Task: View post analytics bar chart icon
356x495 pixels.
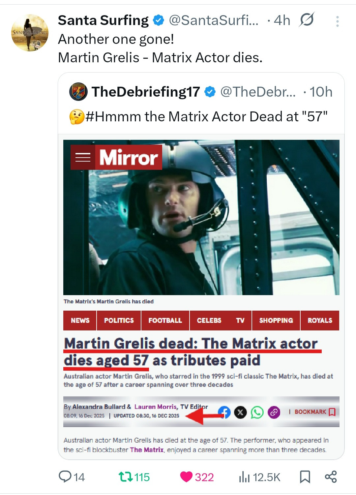Action: (x=244, y=477)
